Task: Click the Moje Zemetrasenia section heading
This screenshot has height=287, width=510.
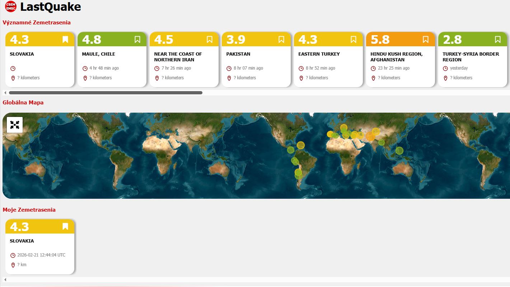Action: (x=29, y=210)
